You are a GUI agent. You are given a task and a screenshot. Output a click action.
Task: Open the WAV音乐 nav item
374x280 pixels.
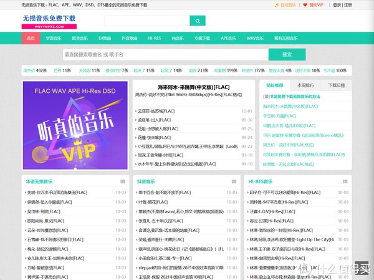click(255, 38)
